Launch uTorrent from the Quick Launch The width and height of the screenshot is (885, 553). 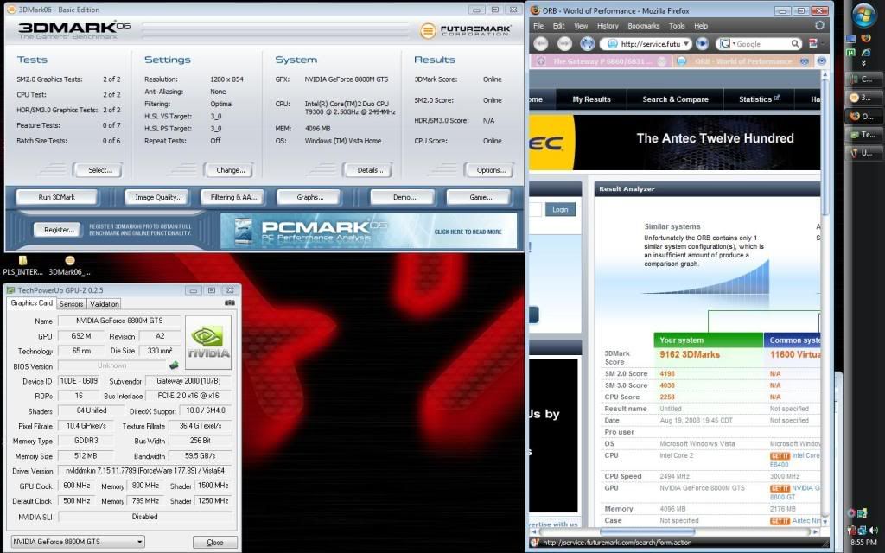click(851, 53)
